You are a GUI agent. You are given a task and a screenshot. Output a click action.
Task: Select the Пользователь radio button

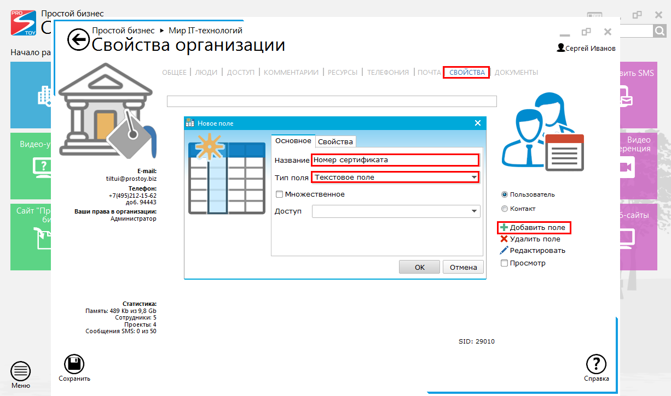(x=504, y=194)
